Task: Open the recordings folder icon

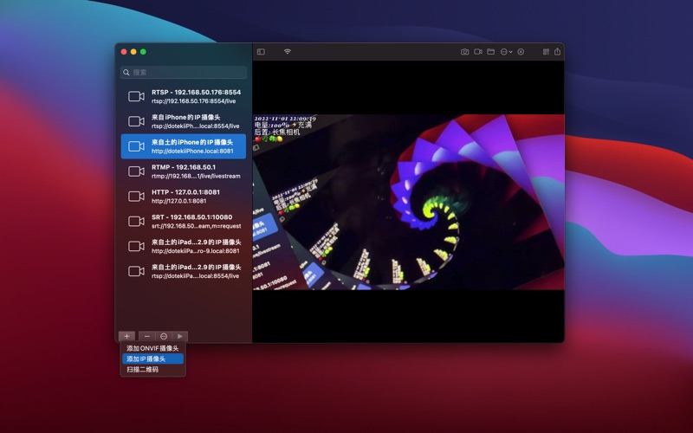Action: 490,52
